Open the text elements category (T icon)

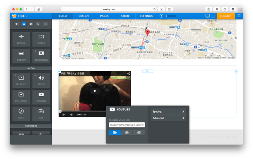coord(16,24)
